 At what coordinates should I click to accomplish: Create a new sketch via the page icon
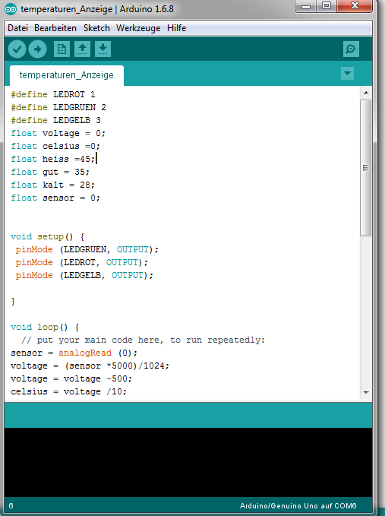(x=62, y=49)
